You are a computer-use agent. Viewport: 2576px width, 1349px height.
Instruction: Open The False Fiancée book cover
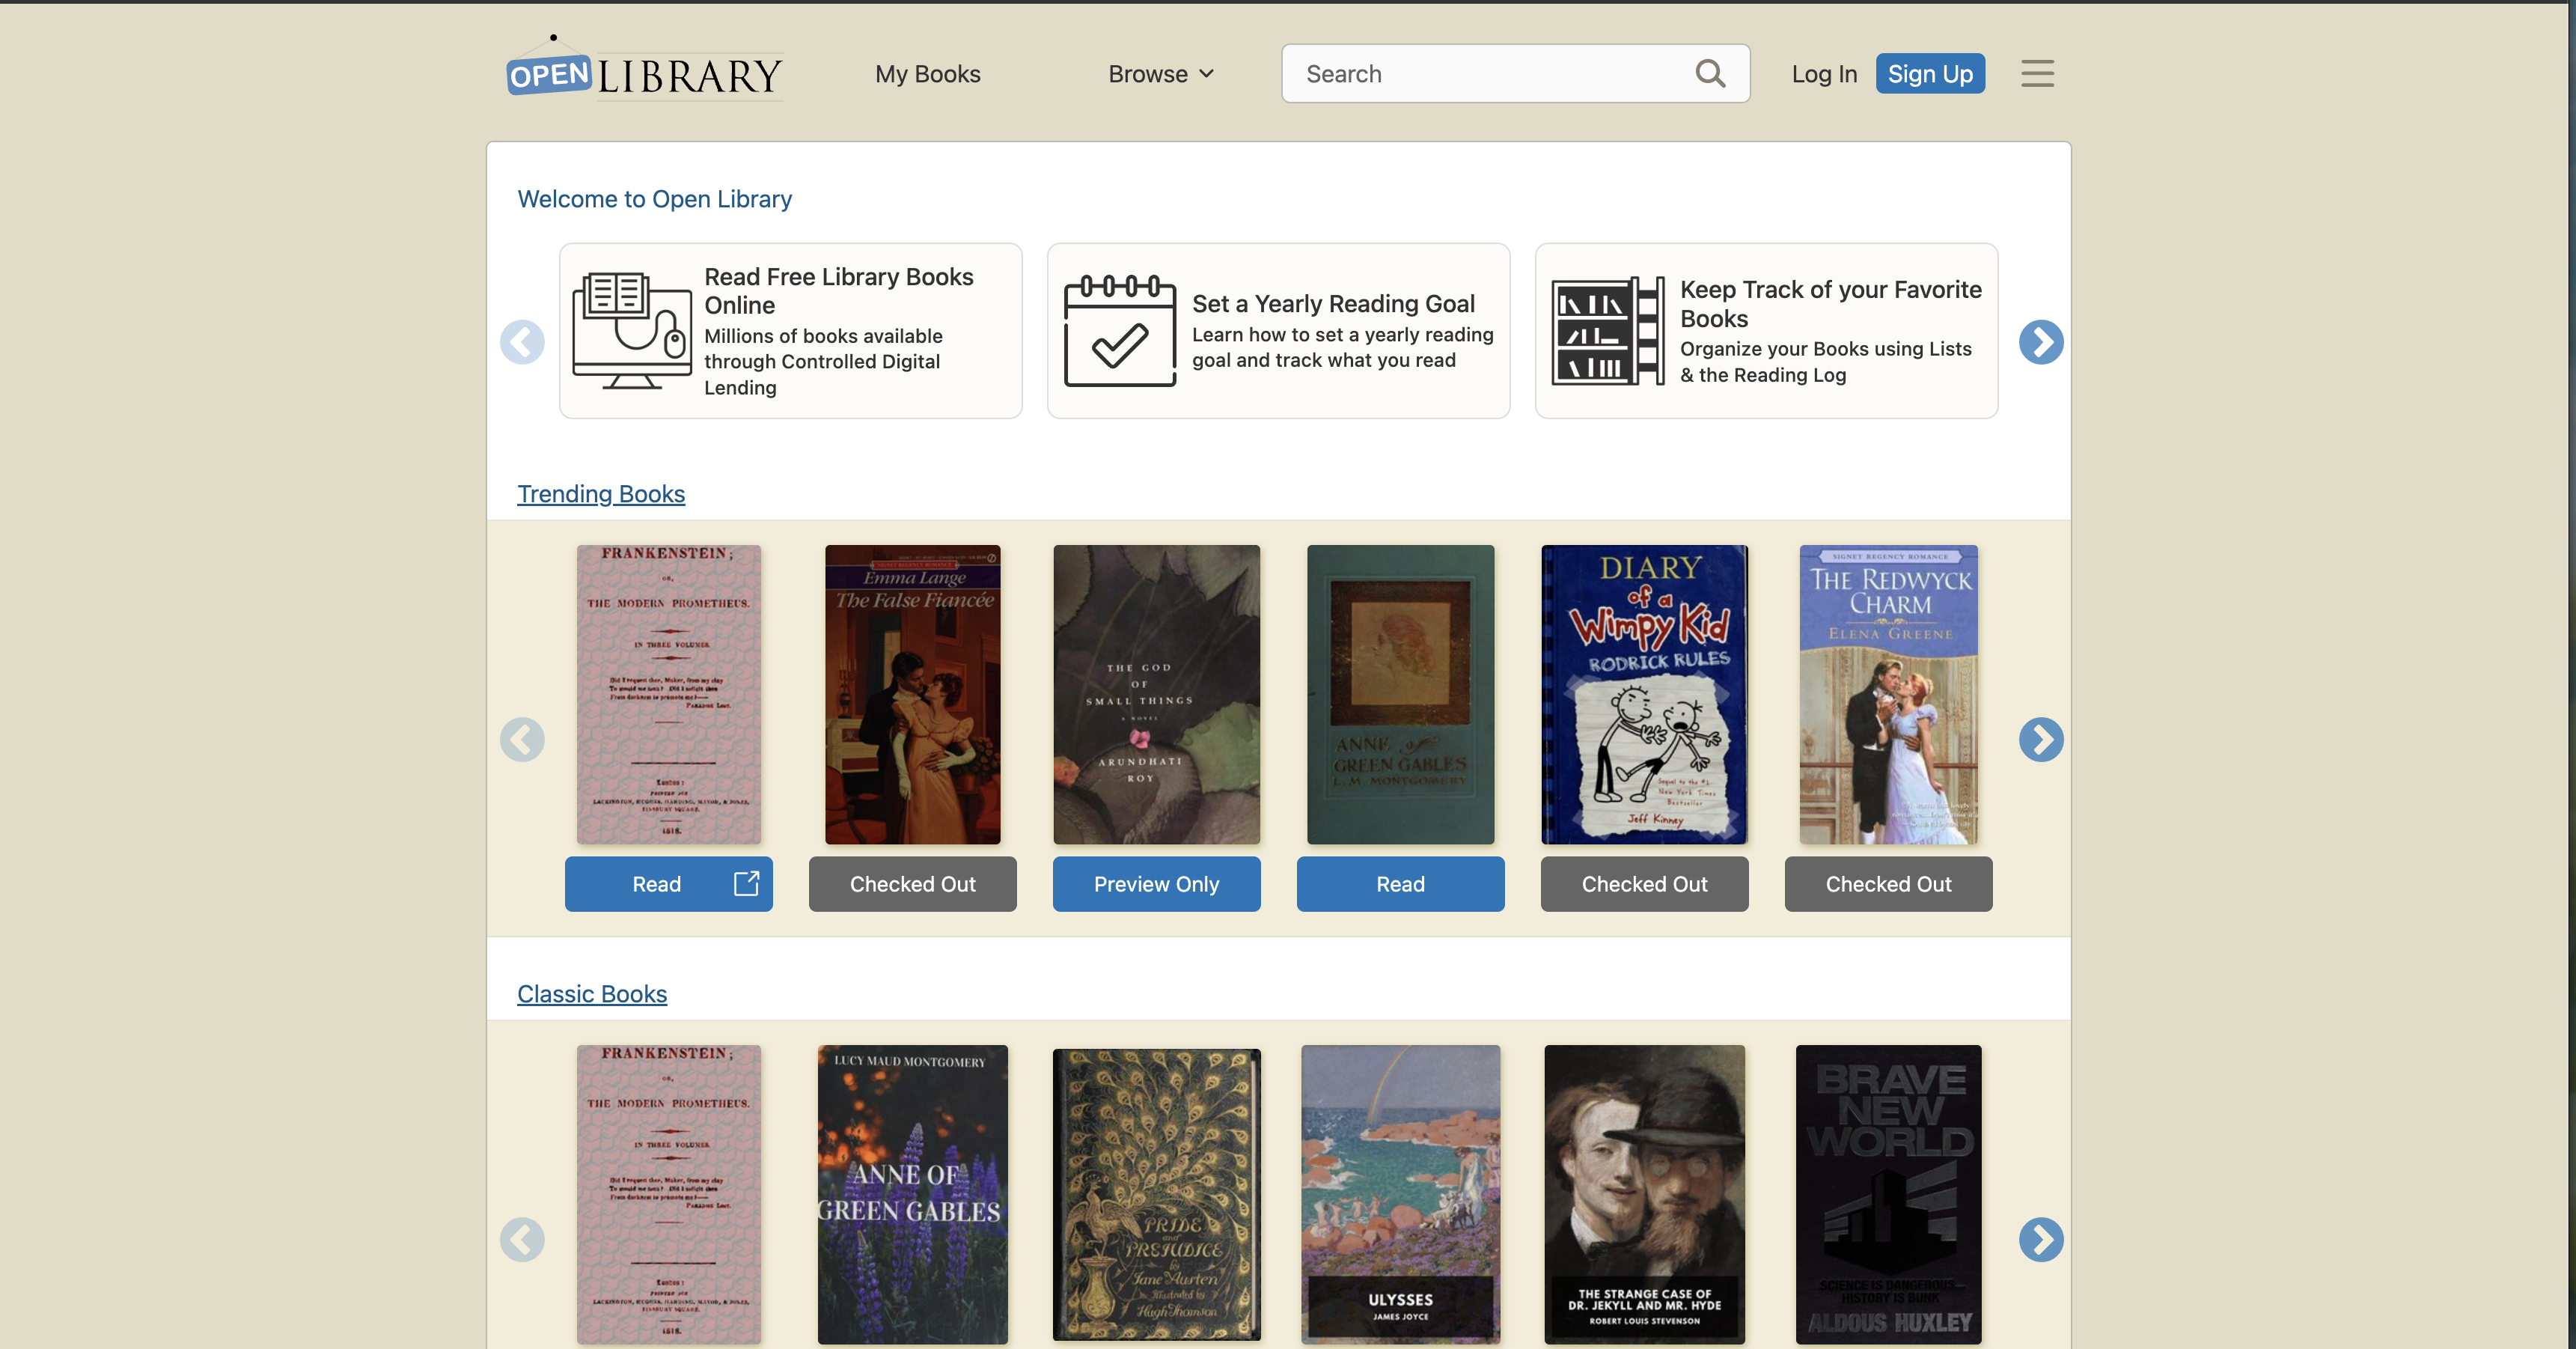[x=912, y=694]
